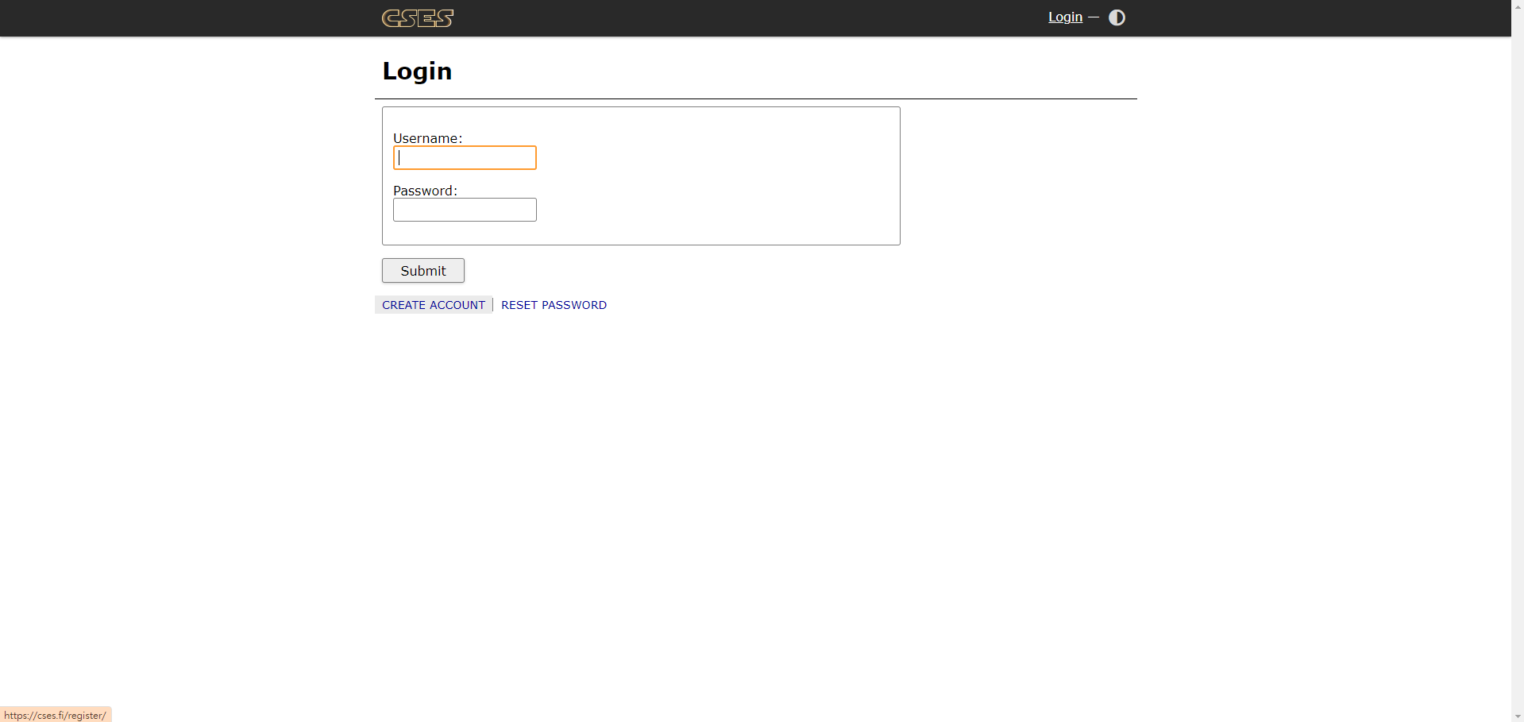The width and height of the screenshot is (1524, 722).
Task: Toggle the dark mode theme icon
Action: [x=1117, y=17]
